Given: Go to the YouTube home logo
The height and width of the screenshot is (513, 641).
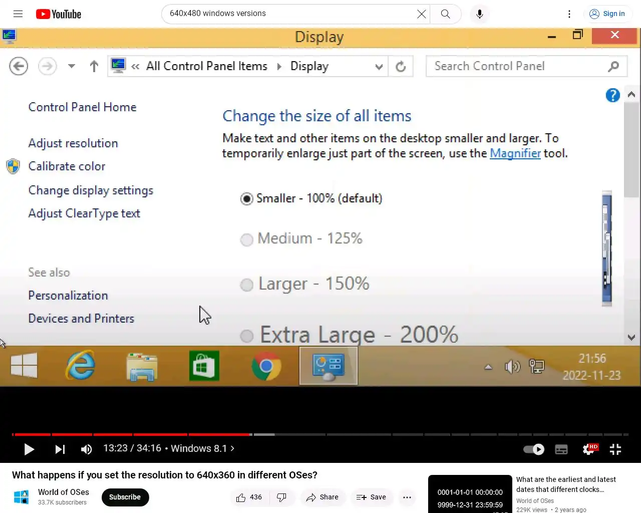Looking at the screenshot, I should pyautogui.click(x=59, y=14).
